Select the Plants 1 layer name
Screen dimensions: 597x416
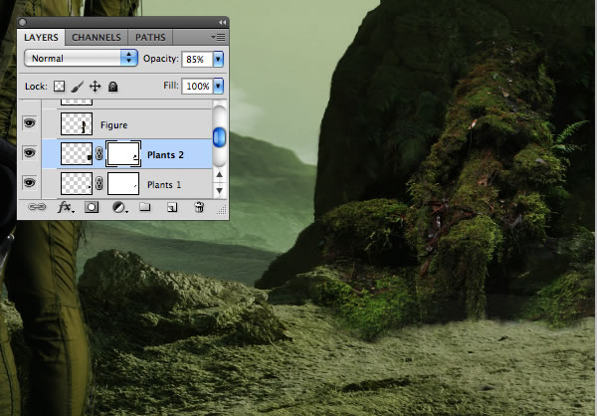point(164,185)
